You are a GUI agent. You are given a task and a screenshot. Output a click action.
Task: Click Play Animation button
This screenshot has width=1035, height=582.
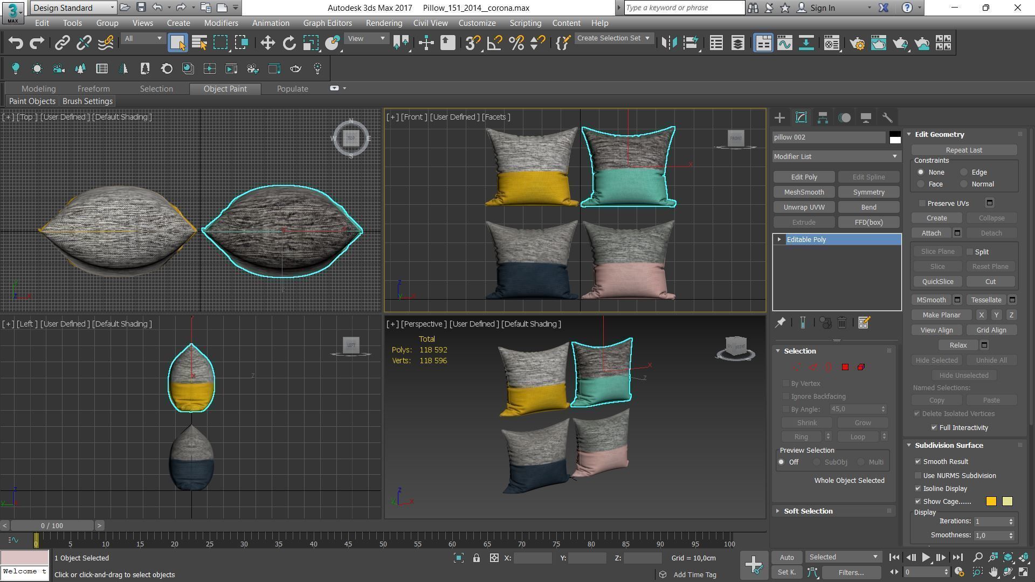tap(926, 557)
